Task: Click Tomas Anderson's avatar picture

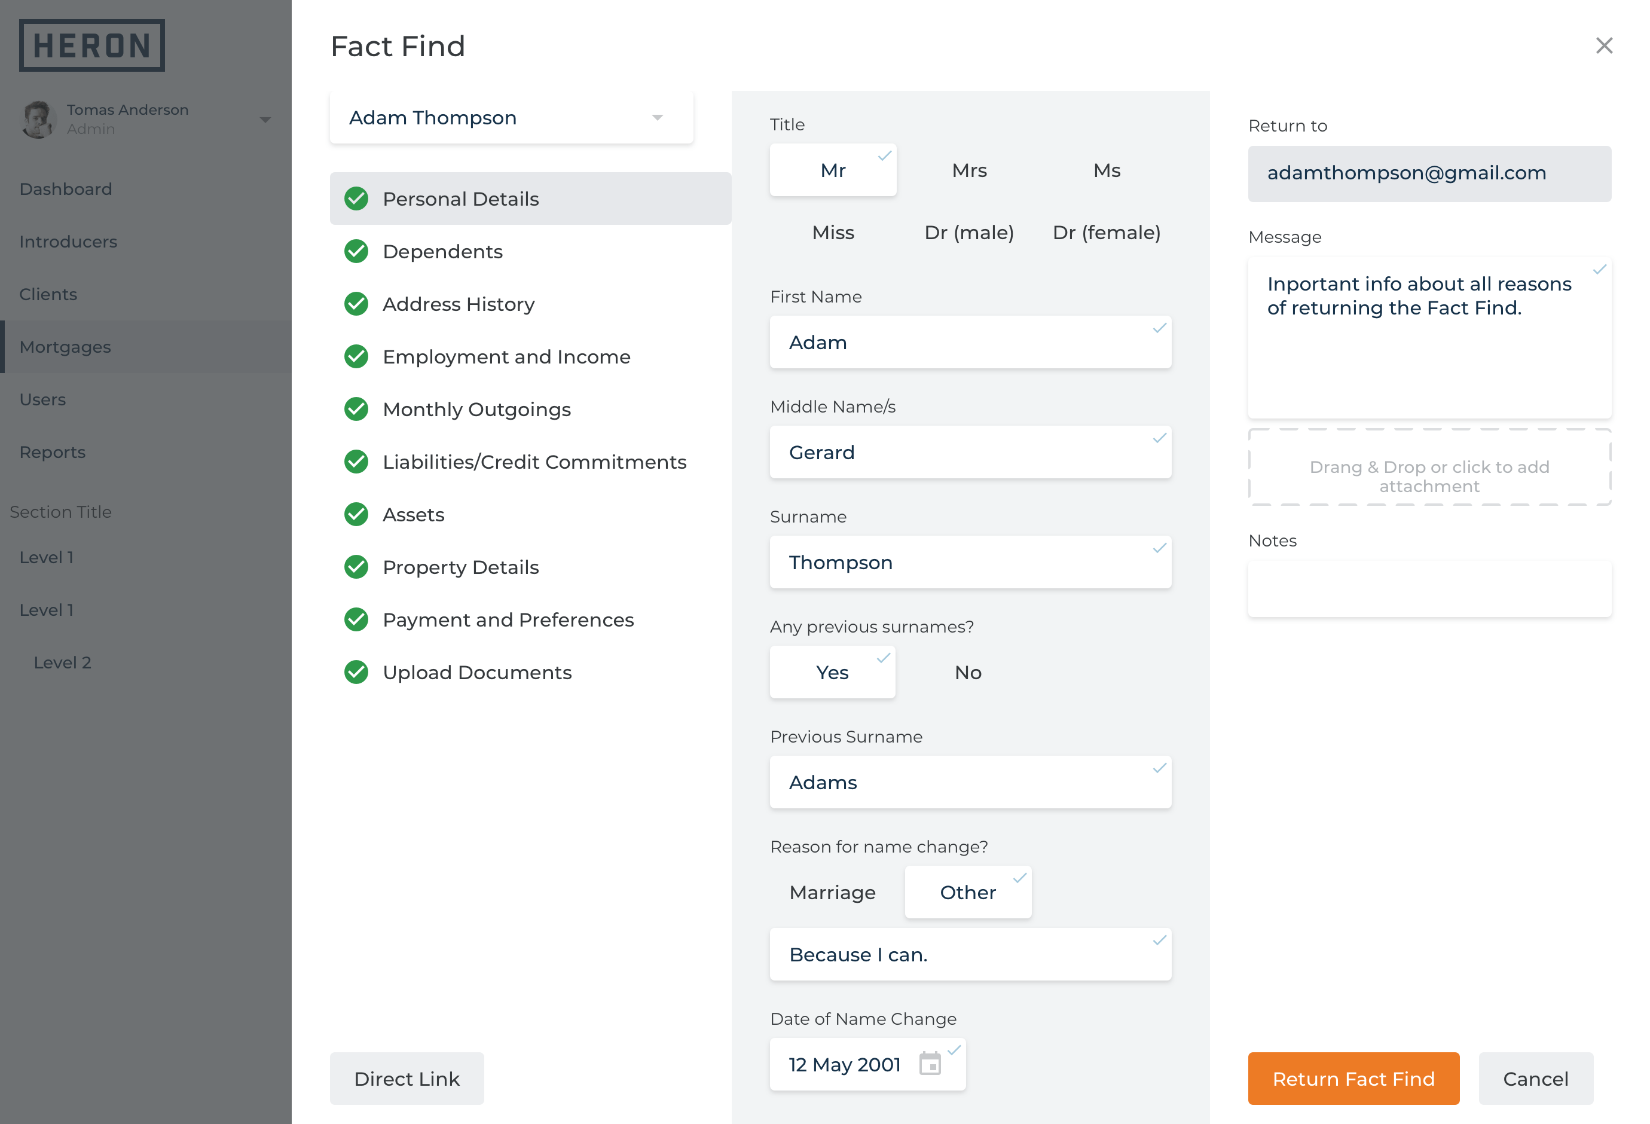Action: click(38, 120)
